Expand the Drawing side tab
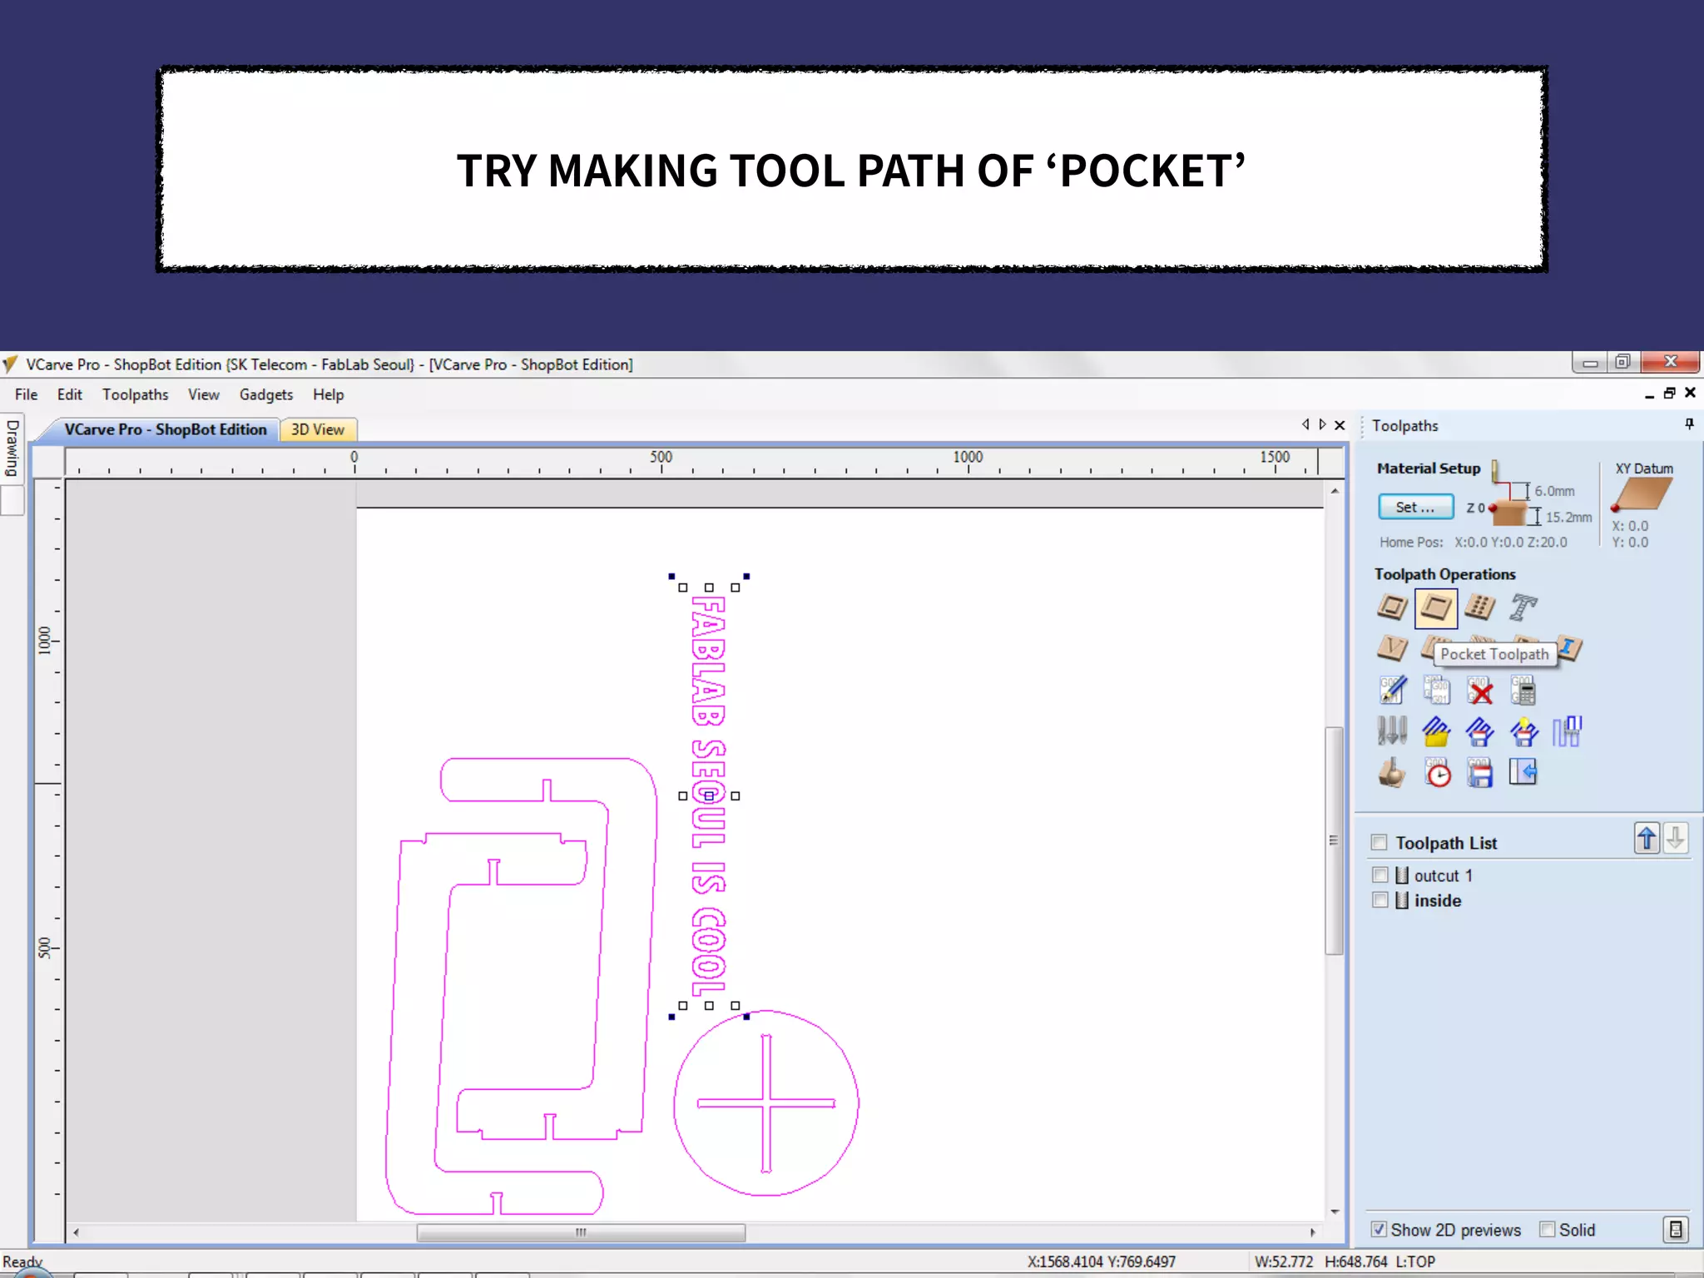This screenshot has width=1704, height=1278. coord(12,448)
